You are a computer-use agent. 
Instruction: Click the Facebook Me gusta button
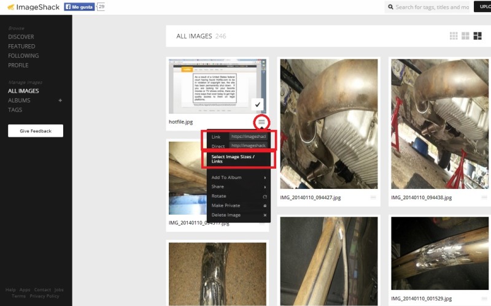[80, 7]
